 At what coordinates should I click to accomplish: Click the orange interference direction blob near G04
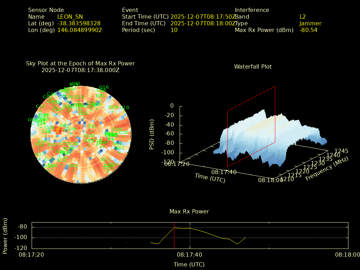pos(58,130)
